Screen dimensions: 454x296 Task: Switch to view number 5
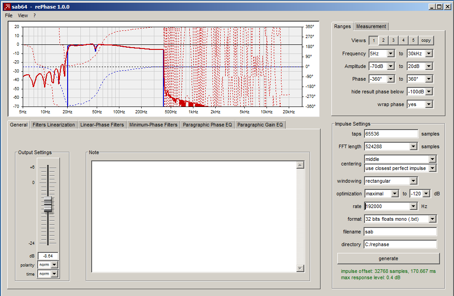[x=413, y=40]
